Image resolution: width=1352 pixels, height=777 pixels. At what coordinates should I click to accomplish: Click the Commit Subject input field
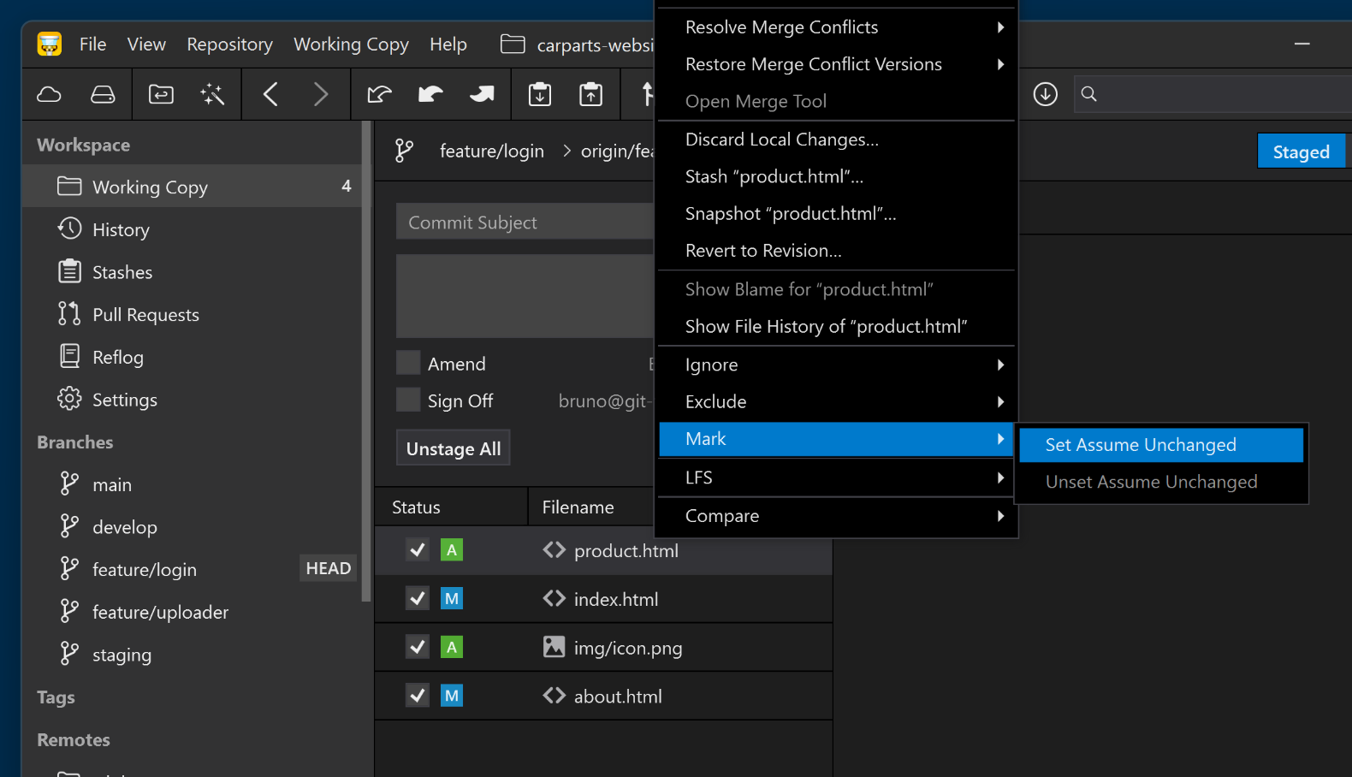pos(524,222)
